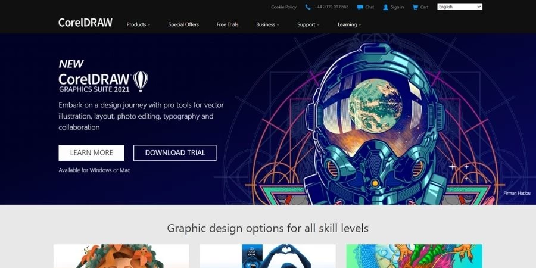Expand the Business menu
The width and height of the screenshot is (536, 268).
(267, 24)
